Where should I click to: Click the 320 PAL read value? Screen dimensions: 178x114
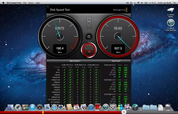click(x=125, y=82)
